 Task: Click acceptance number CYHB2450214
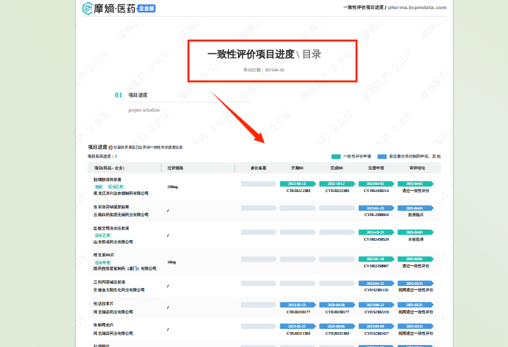point(376,191)
